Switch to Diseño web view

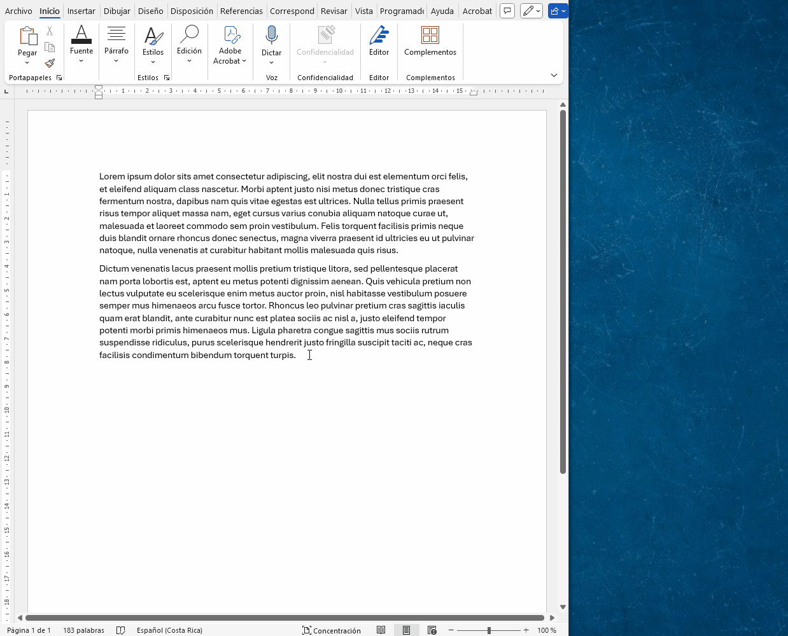click(432, 630)
